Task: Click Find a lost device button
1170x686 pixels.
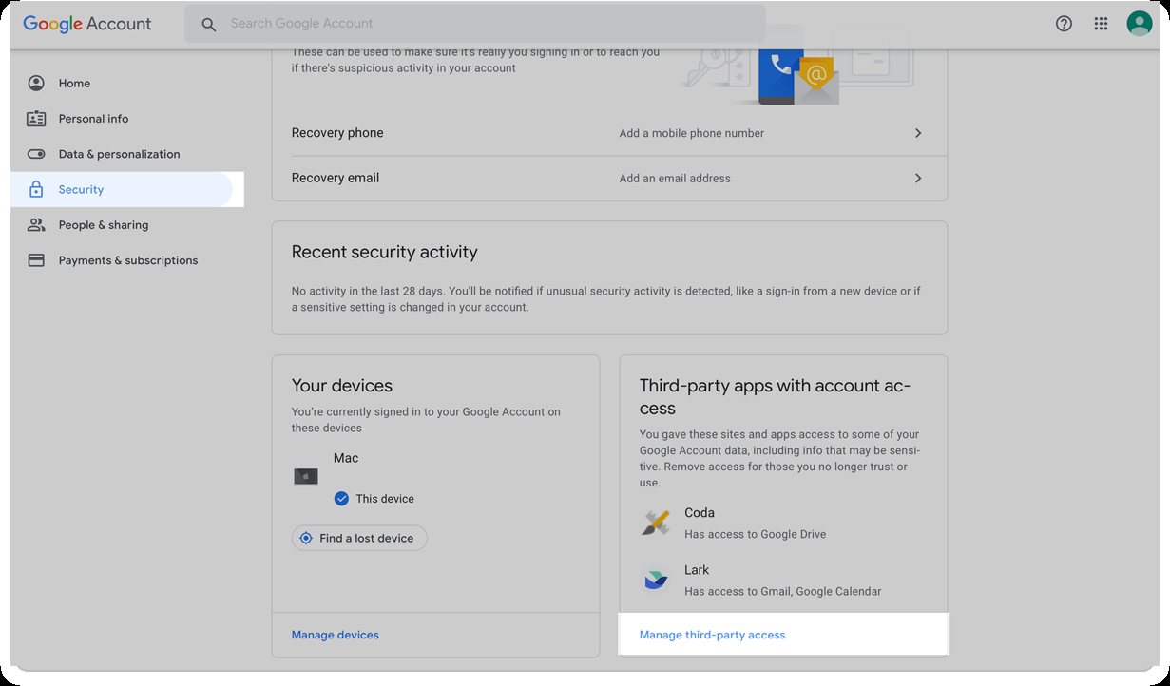Action: 359,538
